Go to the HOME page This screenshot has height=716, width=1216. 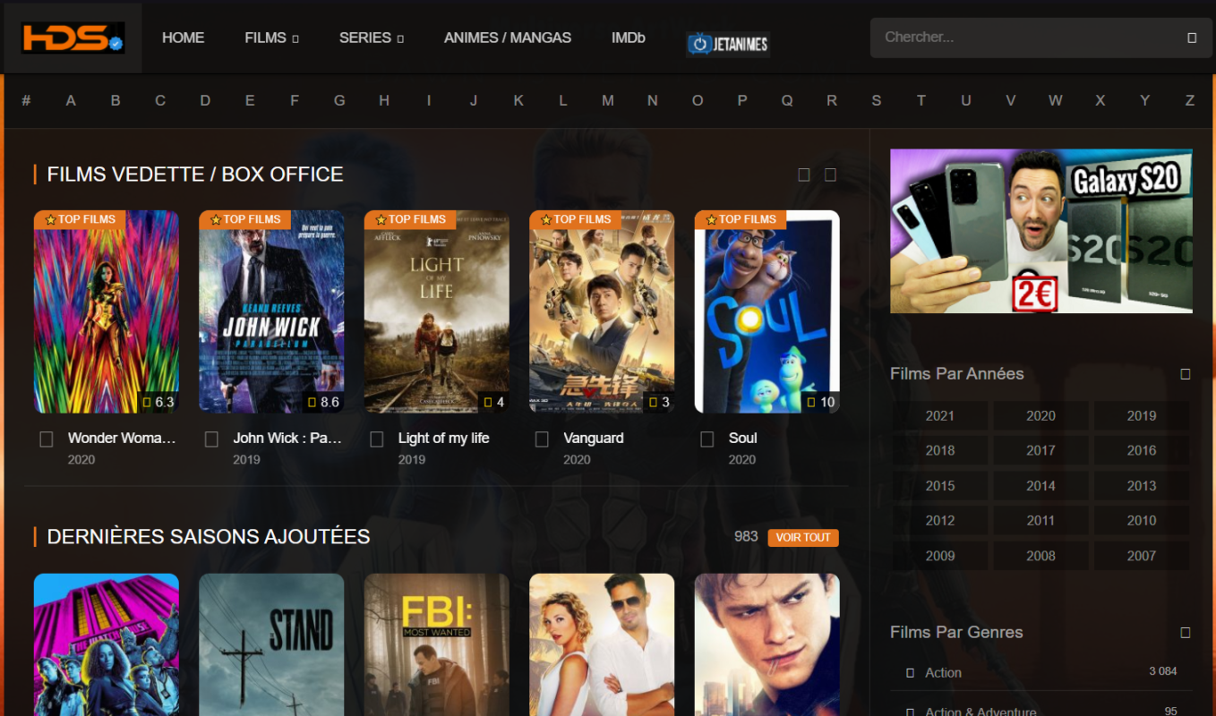pos(183,38)
